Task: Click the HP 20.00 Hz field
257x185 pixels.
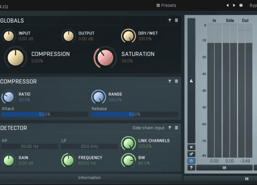Action: (x=30, y=146)
